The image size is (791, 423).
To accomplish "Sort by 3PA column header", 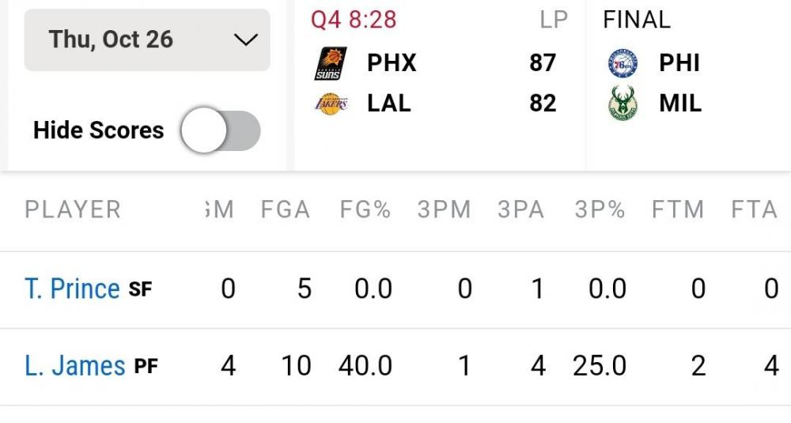I will [521, 210].
